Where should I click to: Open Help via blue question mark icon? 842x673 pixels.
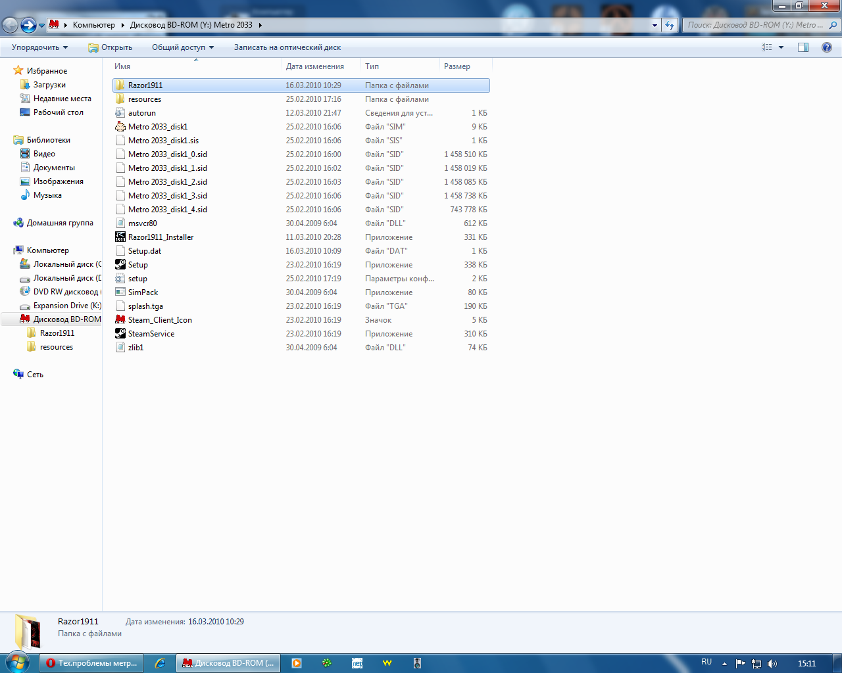[827, 47]
